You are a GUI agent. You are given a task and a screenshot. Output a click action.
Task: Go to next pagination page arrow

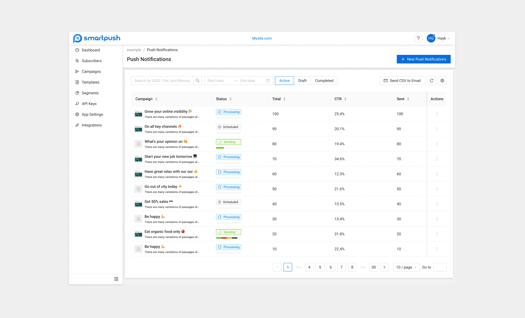point(384,267)
